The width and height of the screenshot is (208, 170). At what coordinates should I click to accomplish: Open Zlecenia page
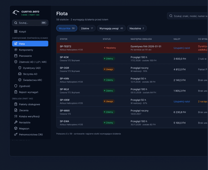30,110
